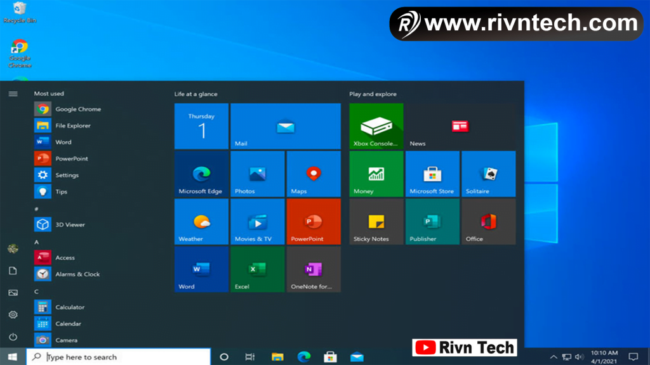Open the Microsoft Edge tile
This screenshot has height=365, width=650.
(x=201, y=174)
